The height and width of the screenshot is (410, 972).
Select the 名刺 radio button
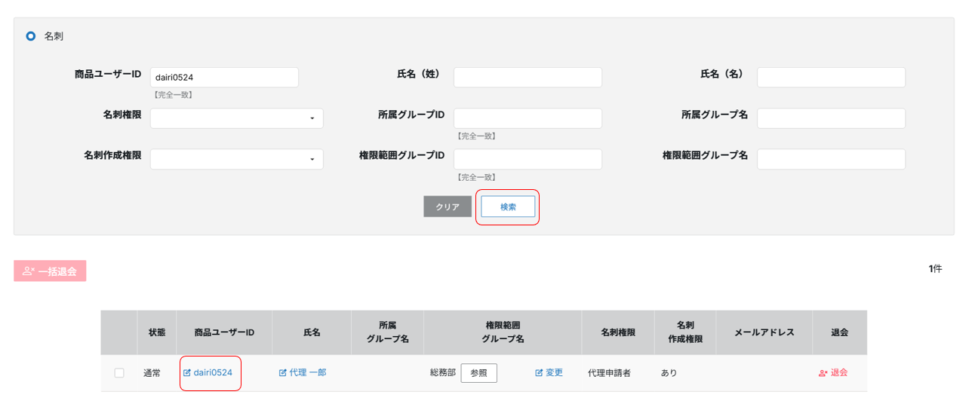(31, 36)
